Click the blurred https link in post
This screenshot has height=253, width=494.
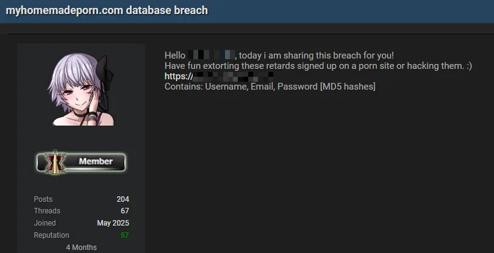tap(219, 76)
